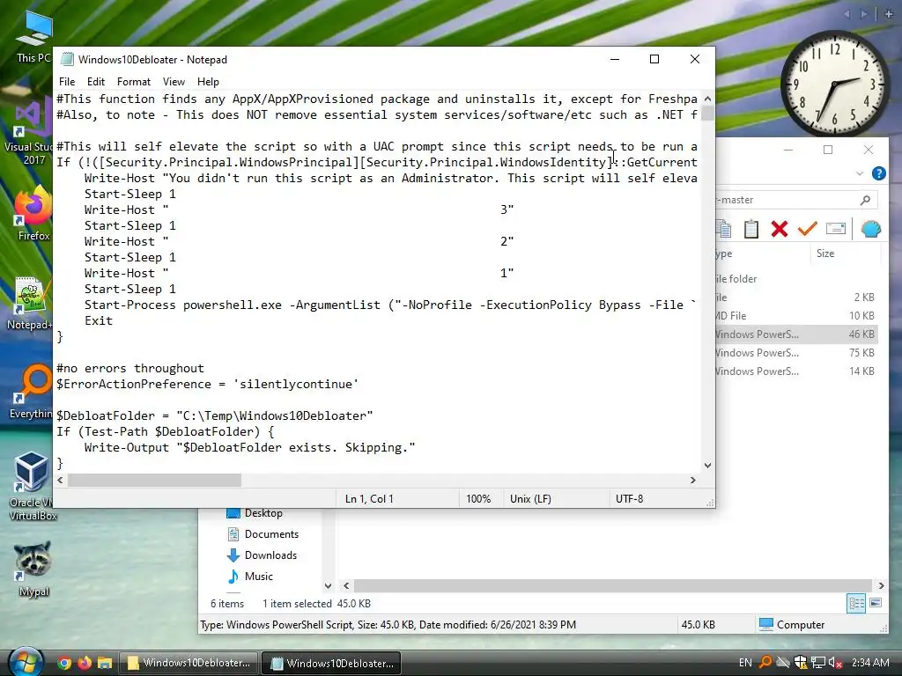
Task: Click the orange checkmark Properties icon in Explorer
Action: 807,229
